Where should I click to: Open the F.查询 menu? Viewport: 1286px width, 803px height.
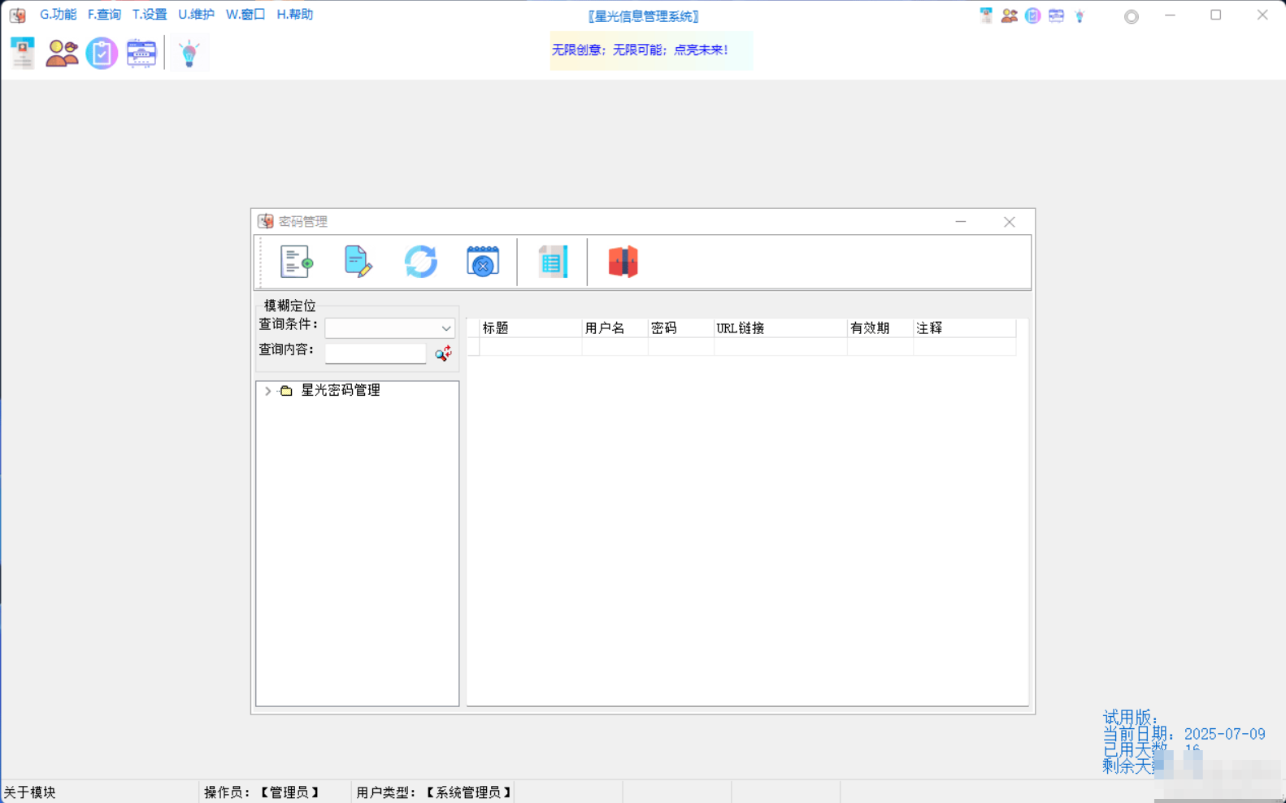point(104,15)
